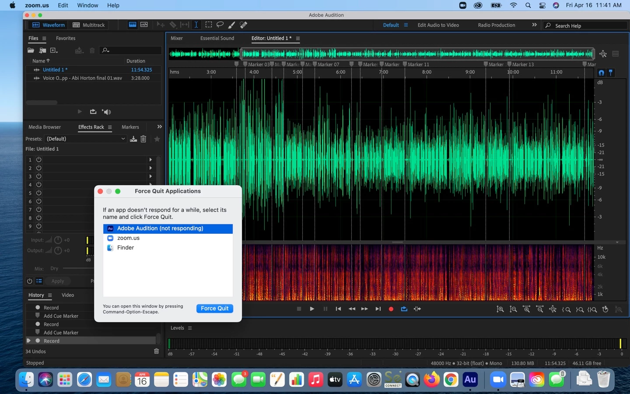Open the Window menu in menu bar
Image resolution: width=630 pixels, height=394 pixels.
(x=87, y=5)
